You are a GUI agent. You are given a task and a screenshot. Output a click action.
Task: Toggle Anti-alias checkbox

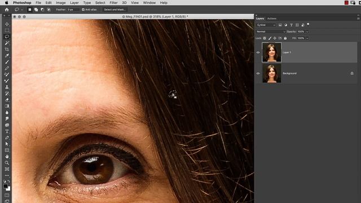83,10
